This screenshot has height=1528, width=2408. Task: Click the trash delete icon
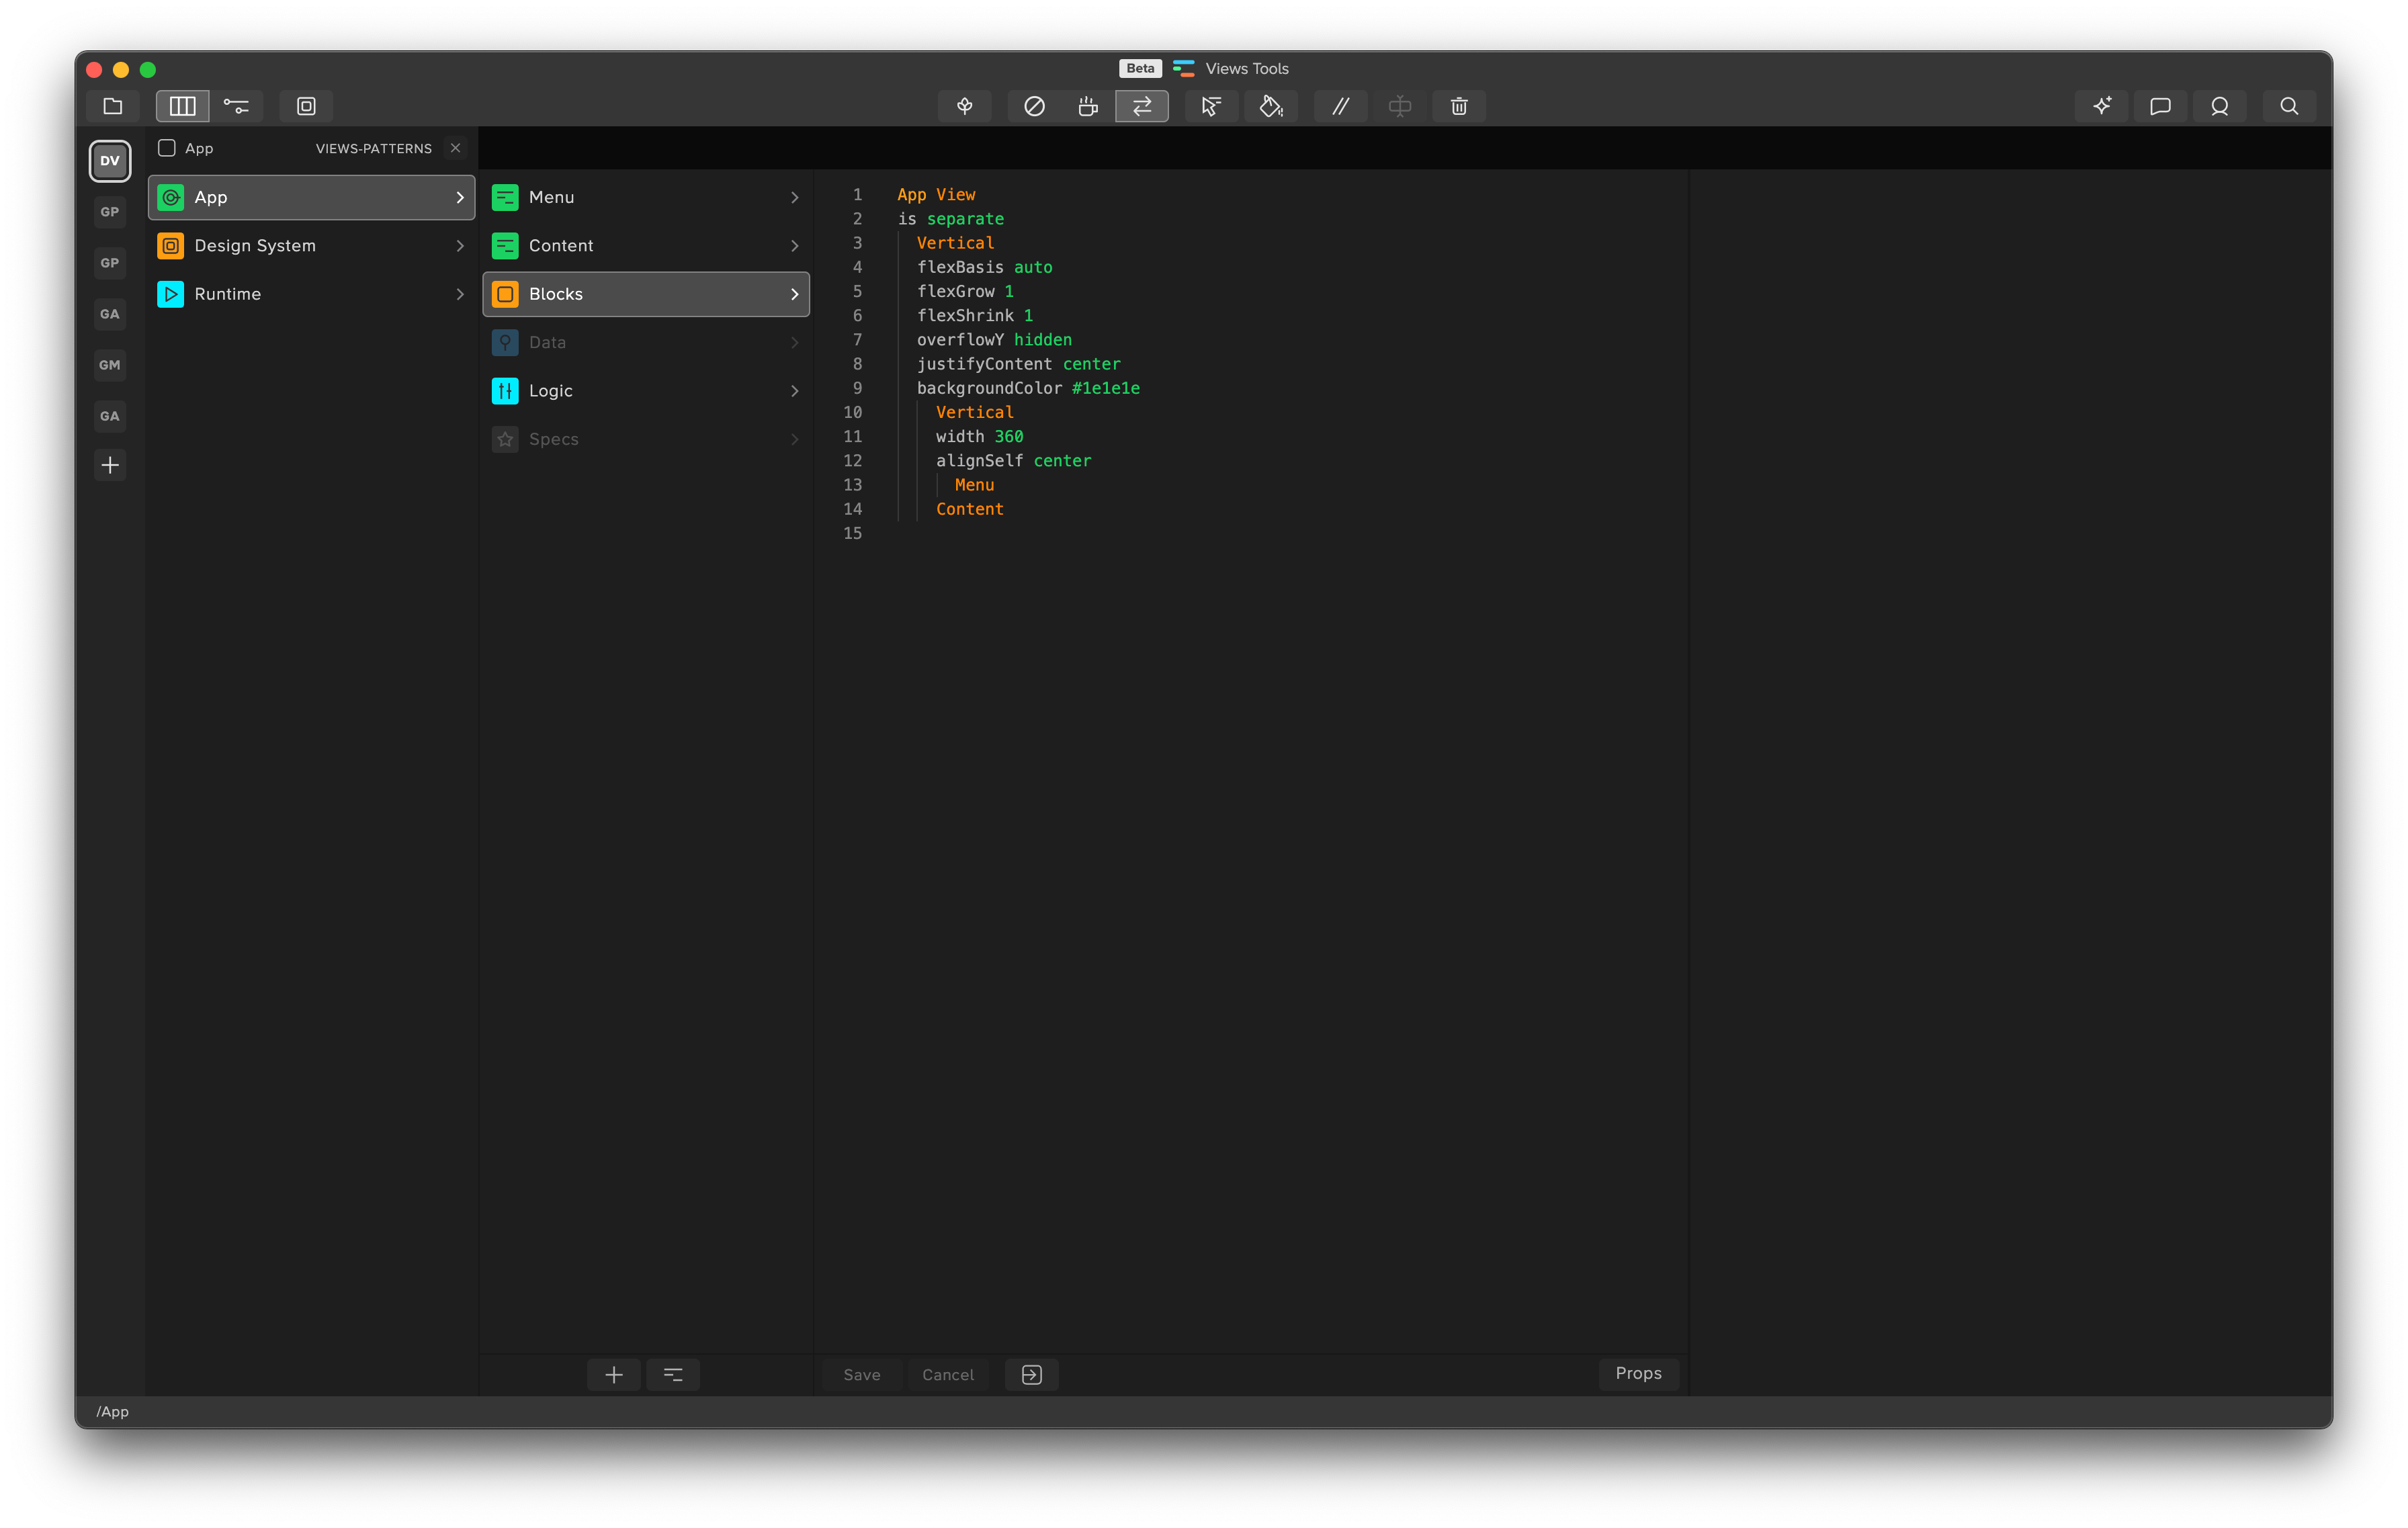tap(1459, 106)
